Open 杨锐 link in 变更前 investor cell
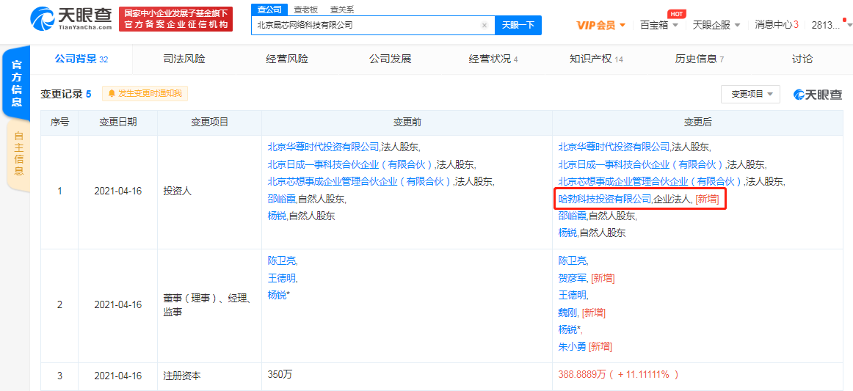This screenshot has height=391, width=853. (x=276, y=216)
